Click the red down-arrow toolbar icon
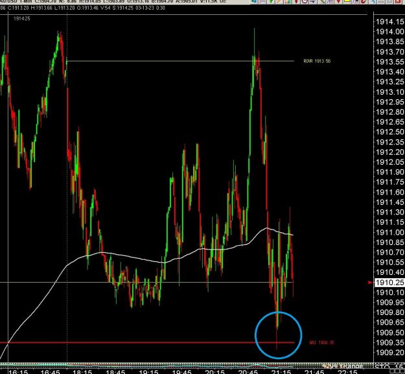Image resolution: width=405 pixels, height=374 pixels. 339,1
